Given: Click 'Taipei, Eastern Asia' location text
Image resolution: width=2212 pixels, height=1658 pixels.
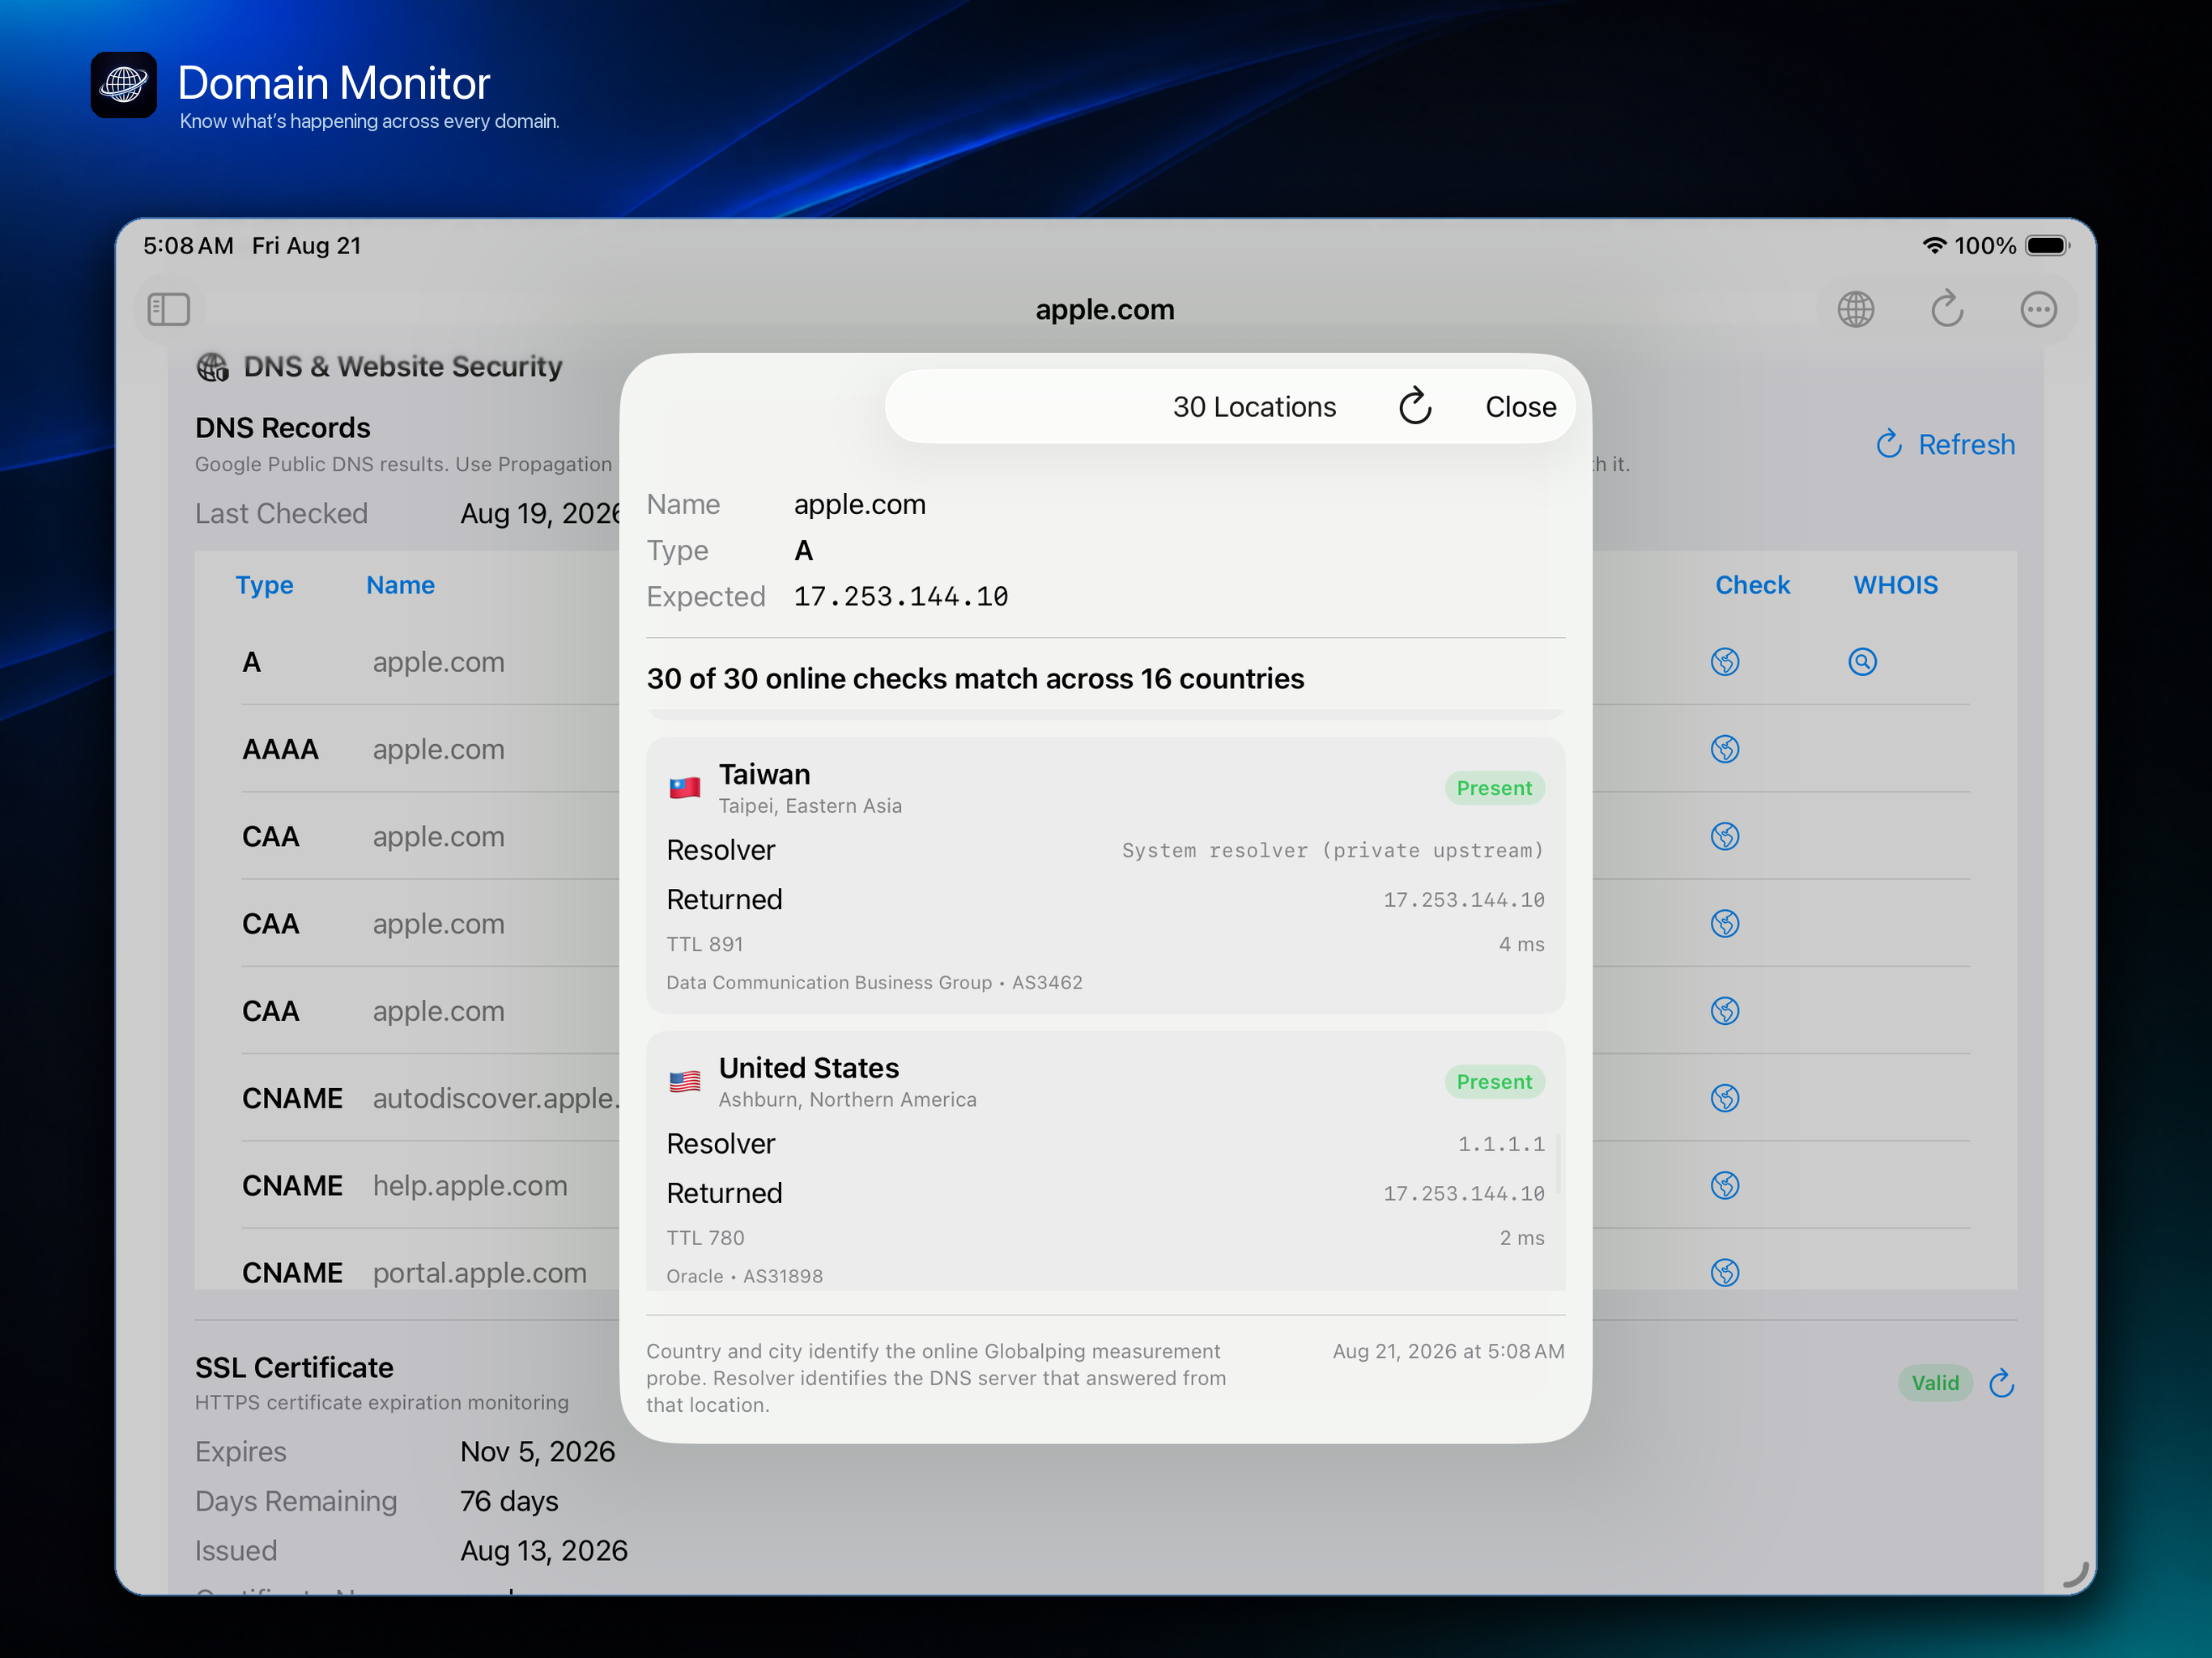Looking at the screenshot, I should click(810, 806).
